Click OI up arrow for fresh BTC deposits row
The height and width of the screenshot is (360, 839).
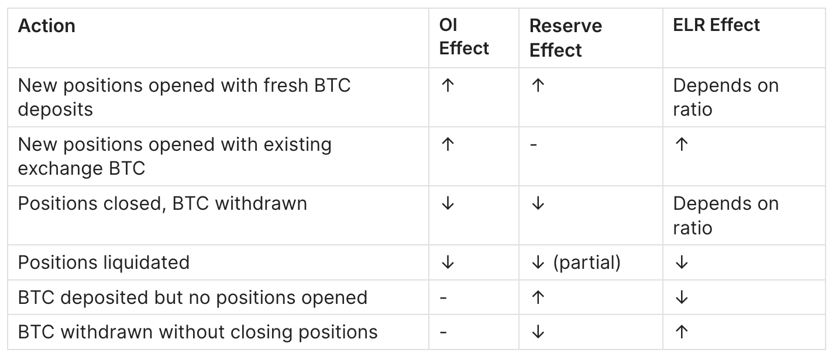point(448,86)
